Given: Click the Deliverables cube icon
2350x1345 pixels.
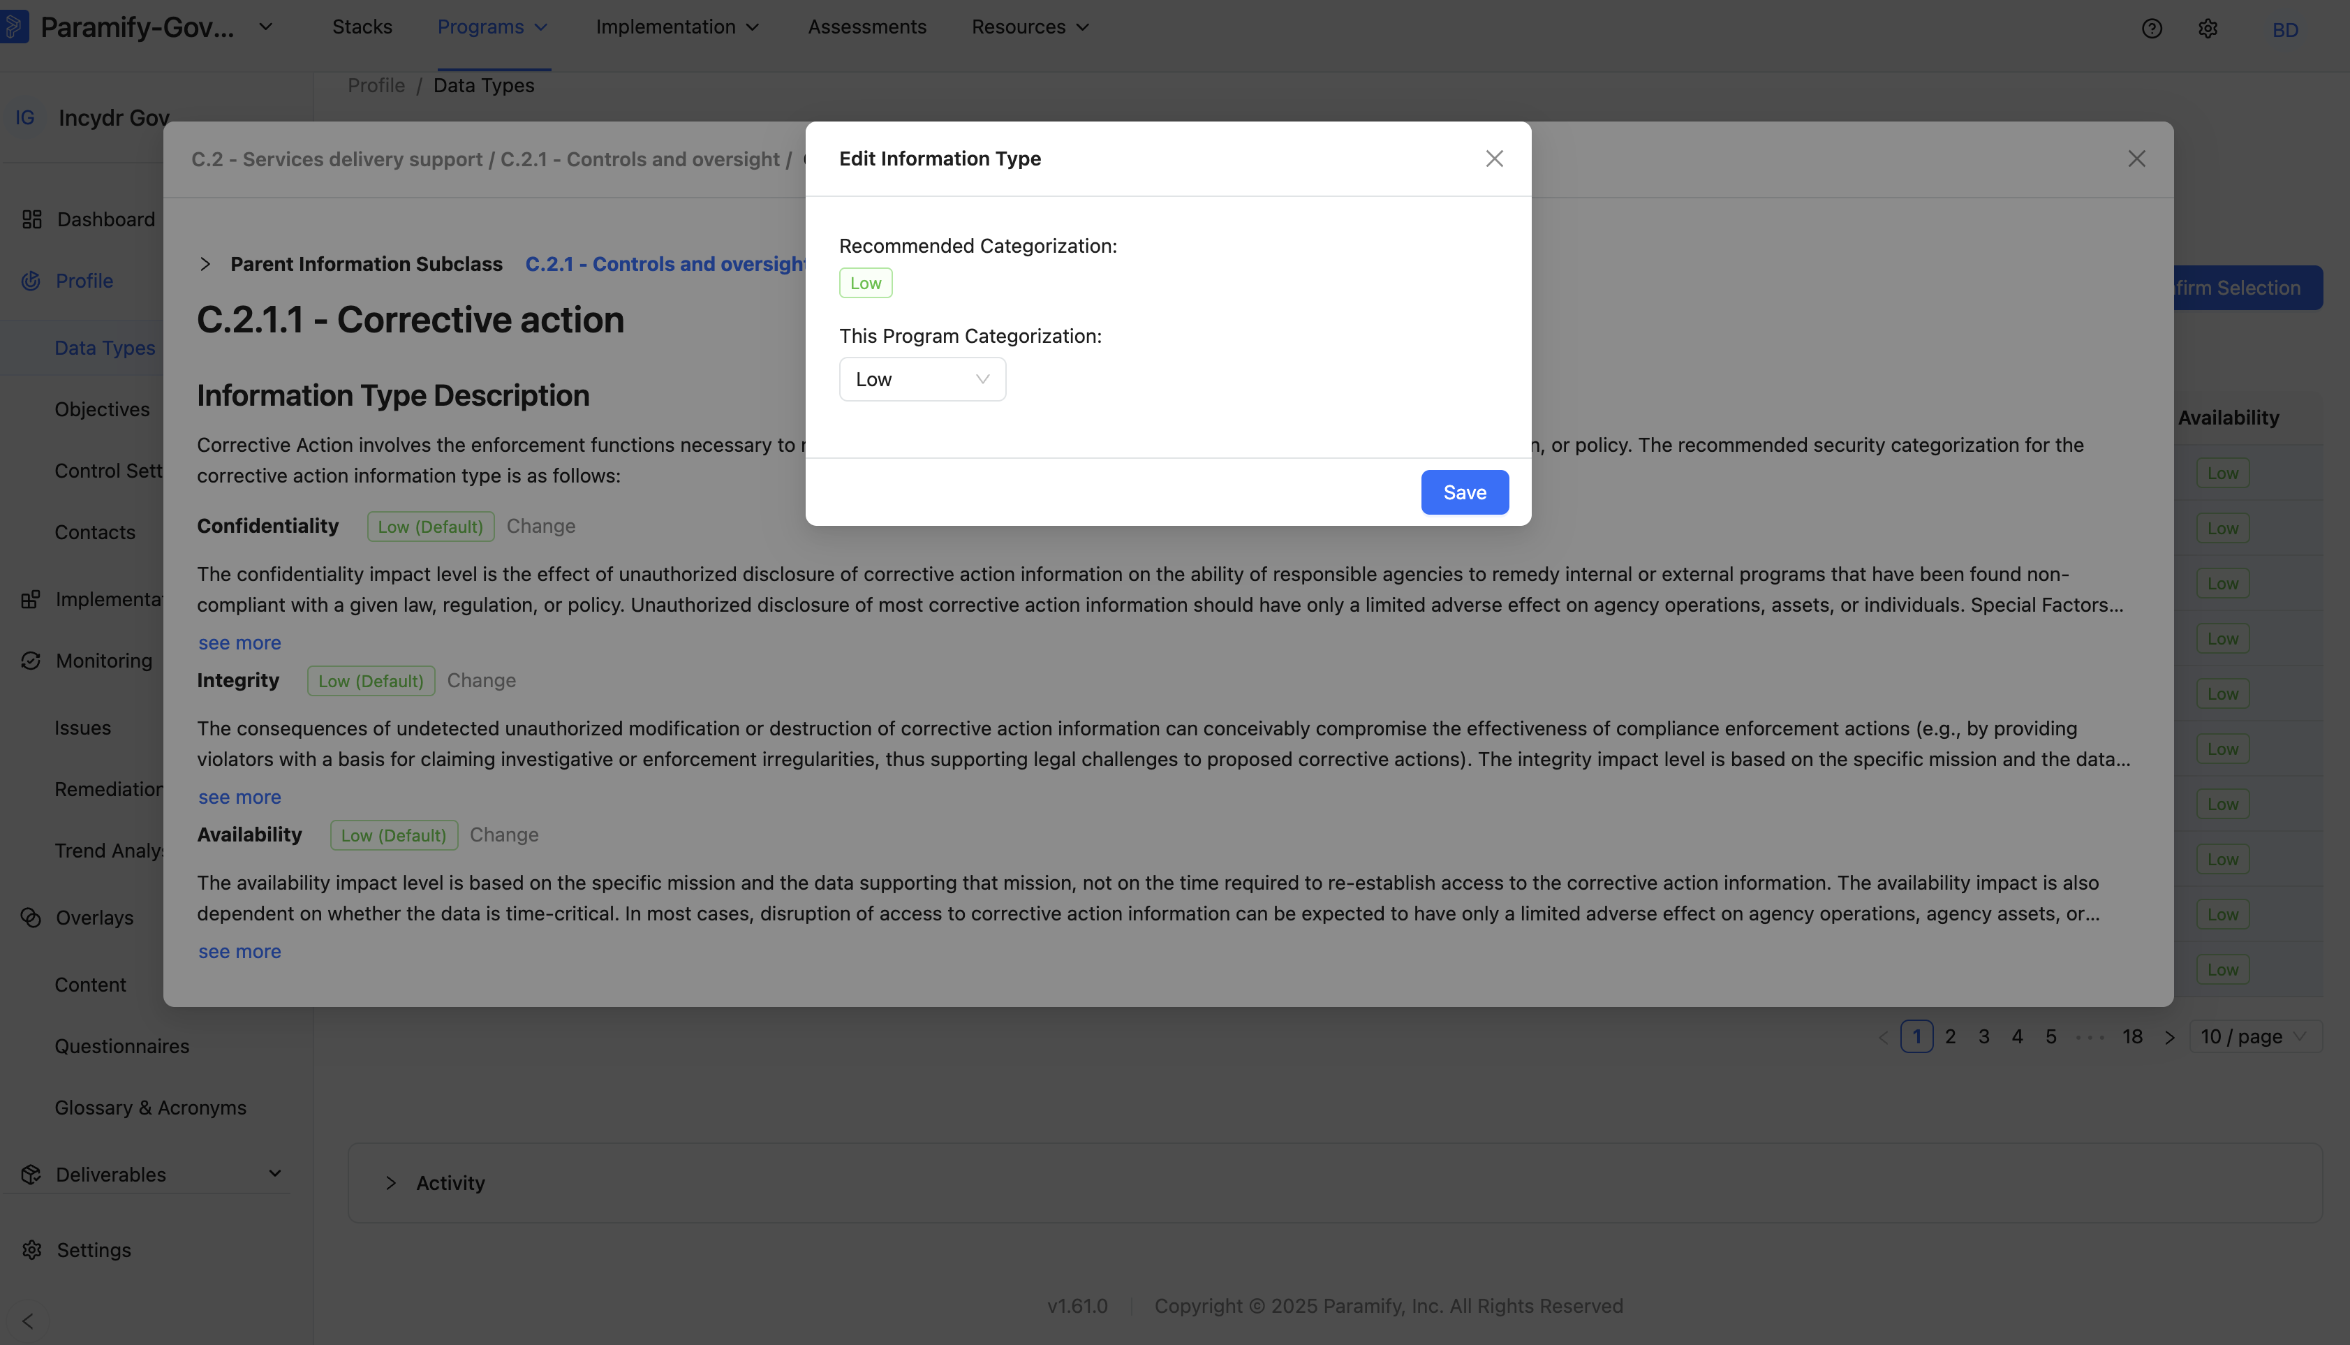Looking at the screenshot, I should tap(31, 1174).
